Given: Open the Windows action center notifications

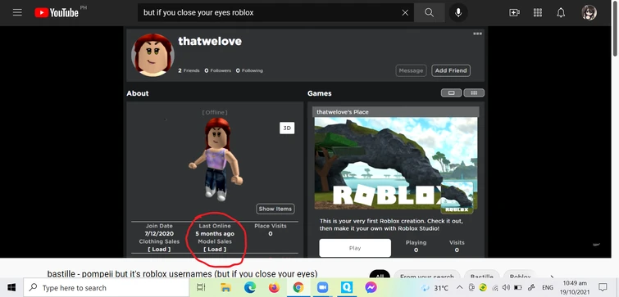Looking at the screenshot, I should [603, 287].
